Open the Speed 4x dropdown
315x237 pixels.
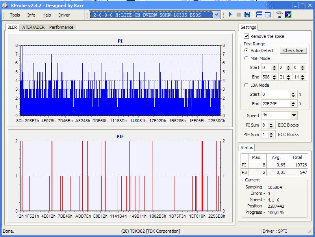(x=294, y=115)
